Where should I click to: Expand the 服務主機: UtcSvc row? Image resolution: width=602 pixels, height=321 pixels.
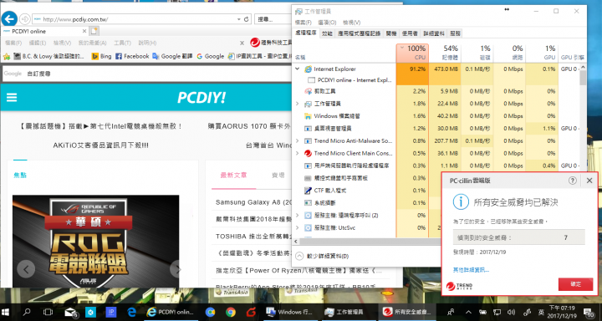tap(297, 227)
